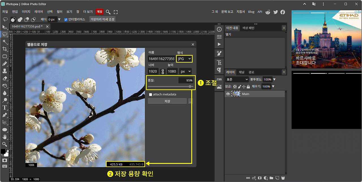Image resolution: width=362 pixels, height=182 pixels.
Task: Click the new layer icon
Action: 277,178
